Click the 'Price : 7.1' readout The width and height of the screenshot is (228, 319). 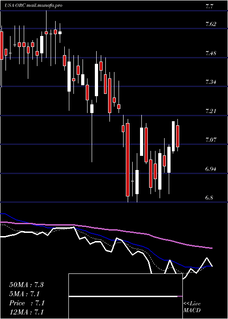[27, 303]
